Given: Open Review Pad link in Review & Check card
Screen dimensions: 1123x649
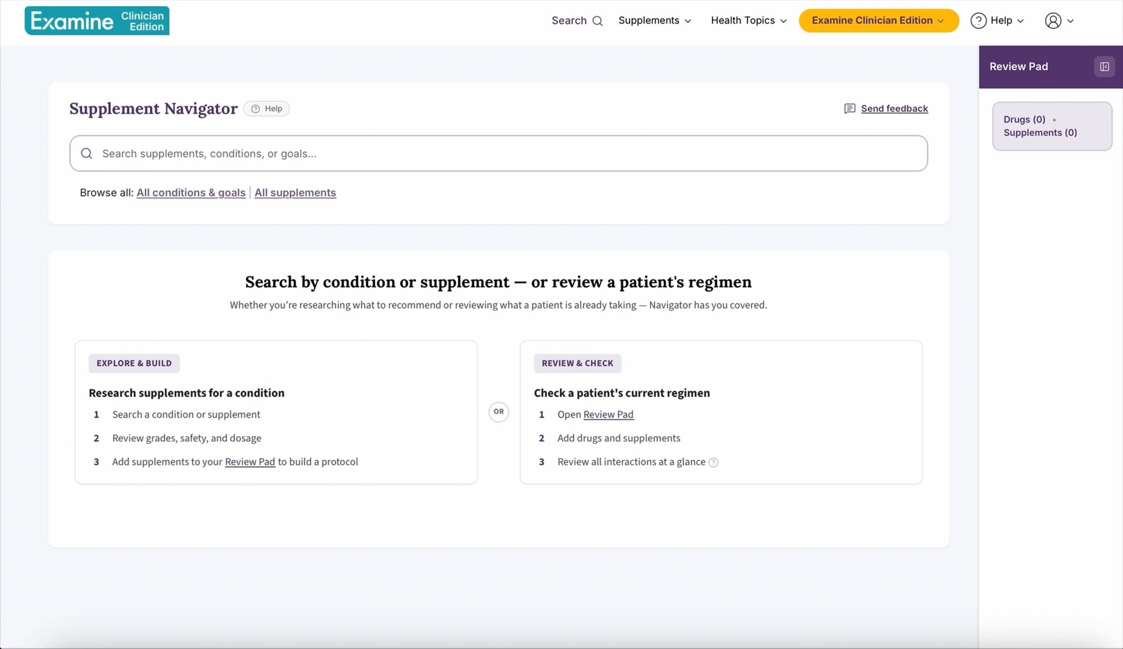Looking at the screenshot, I should point(608,414).
